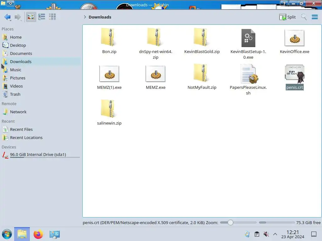The height and width of the screenshot is (241, 322).
Task: Open the window help question-mark button
Action: click(284, 3)
